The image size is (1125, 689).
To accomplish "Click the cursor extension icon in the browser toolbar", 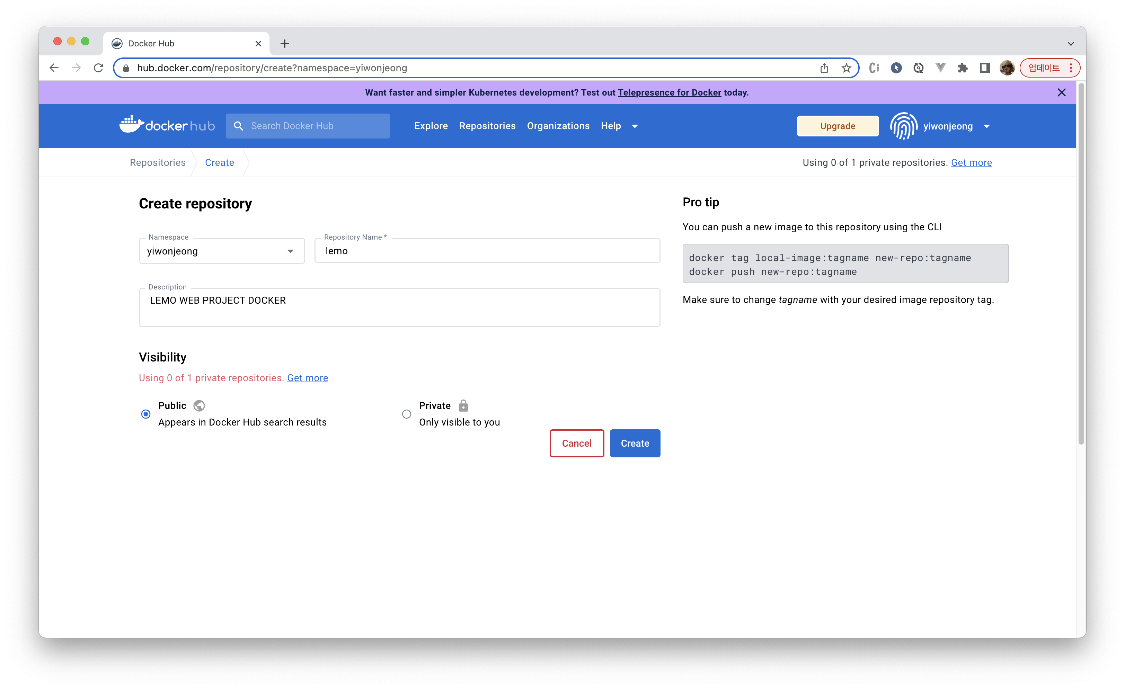I will [896, 68].
